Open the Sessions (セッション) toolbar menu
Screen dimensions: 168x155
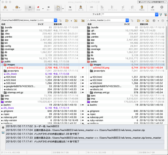[x=17, y=8]
